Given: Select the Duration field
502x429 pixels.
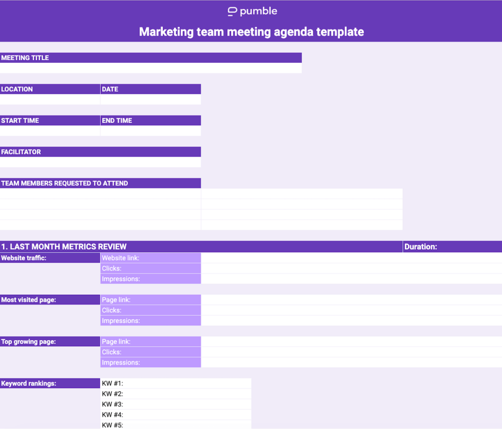Looking at the screenshot, I should pos(451,246).
